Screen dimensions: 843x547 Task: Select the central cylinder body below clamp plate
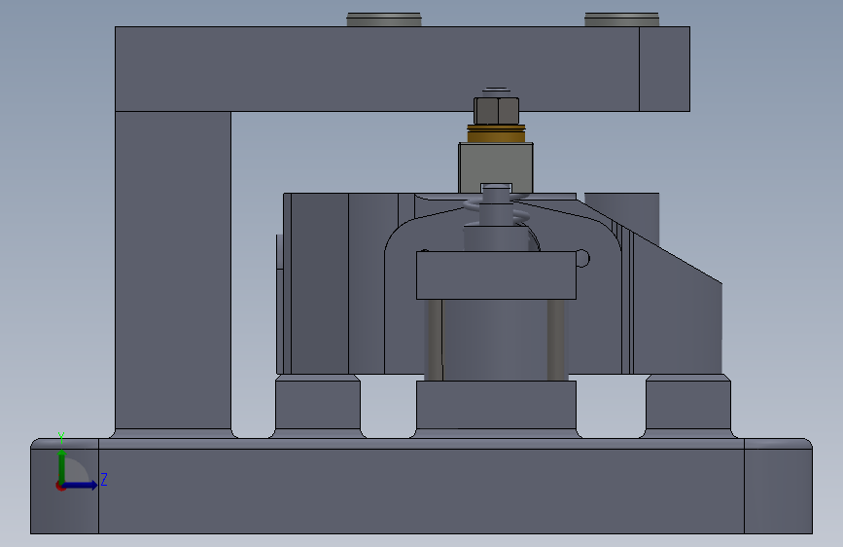(x=495, y=340)
